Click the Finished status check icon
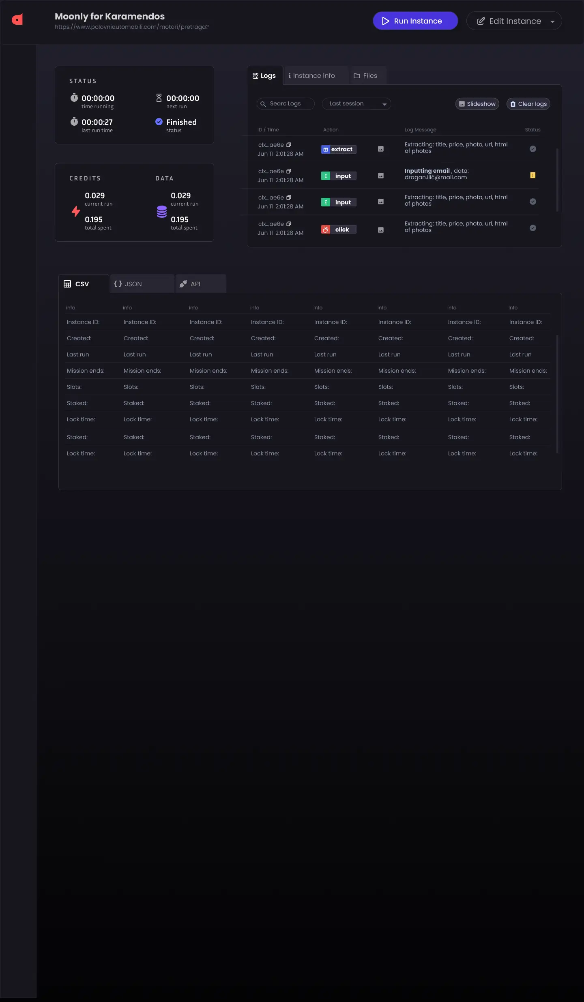The height and width of the screenshot is (1002, 584). tap(159, 122)
